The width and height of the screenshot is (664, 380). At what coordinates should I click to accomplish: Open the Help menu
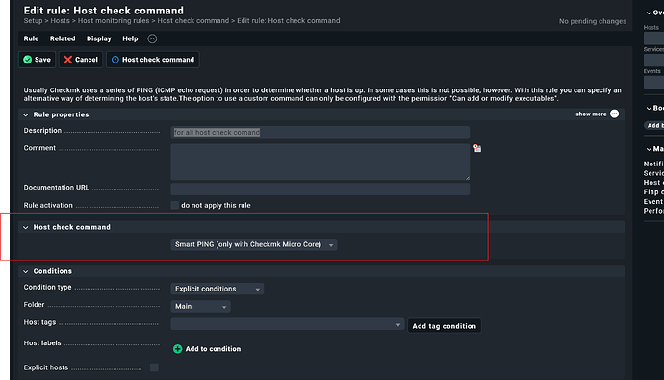[x=130, y=38]
